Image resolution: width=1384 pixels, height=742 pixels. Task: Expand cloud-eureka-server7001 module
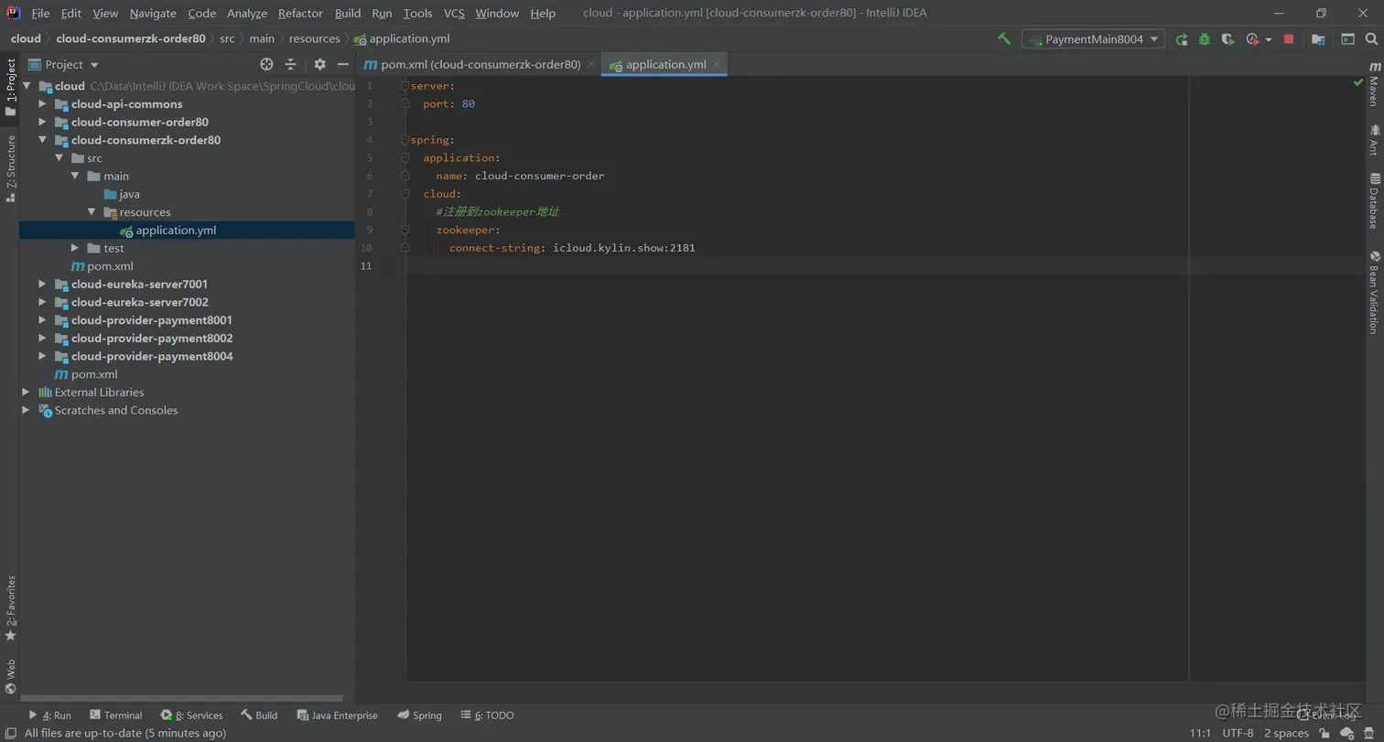42,285
